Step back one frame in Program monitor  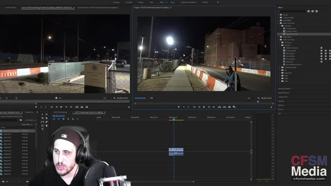coord(199,107)
